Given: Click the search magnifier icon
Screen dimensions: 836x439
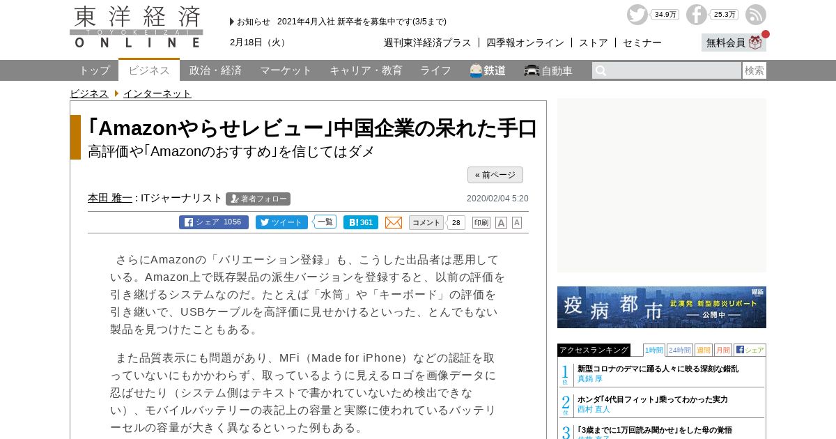Looking at the screenshot, I should (601, 70).
